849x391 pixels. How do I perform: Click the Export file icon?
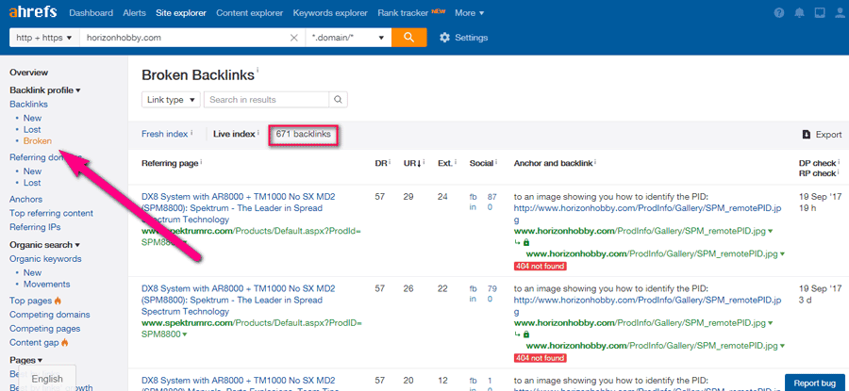click(807, 135)
